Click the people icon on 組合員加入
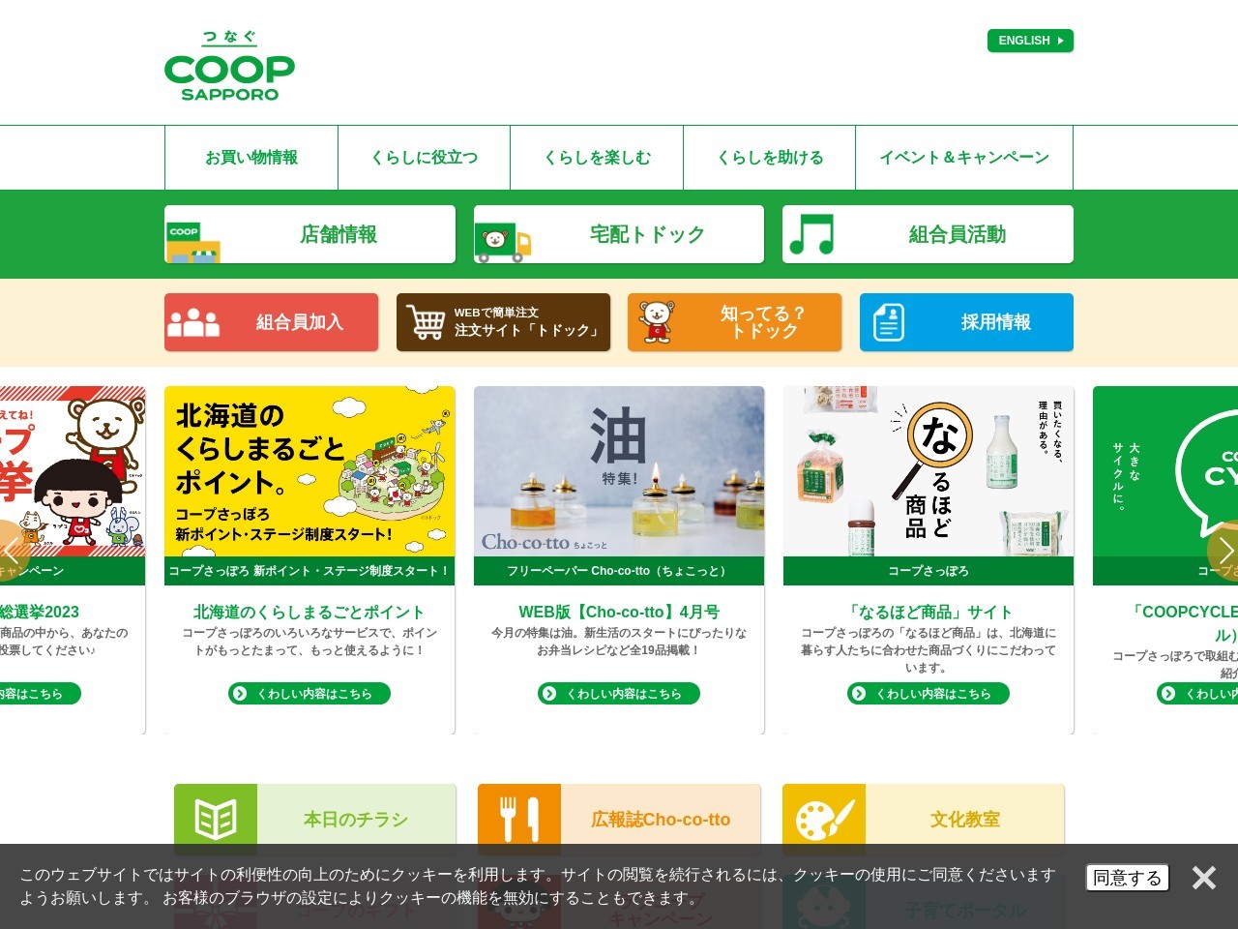The height and width of the screenshot is (929, 1238). point(193,322)
